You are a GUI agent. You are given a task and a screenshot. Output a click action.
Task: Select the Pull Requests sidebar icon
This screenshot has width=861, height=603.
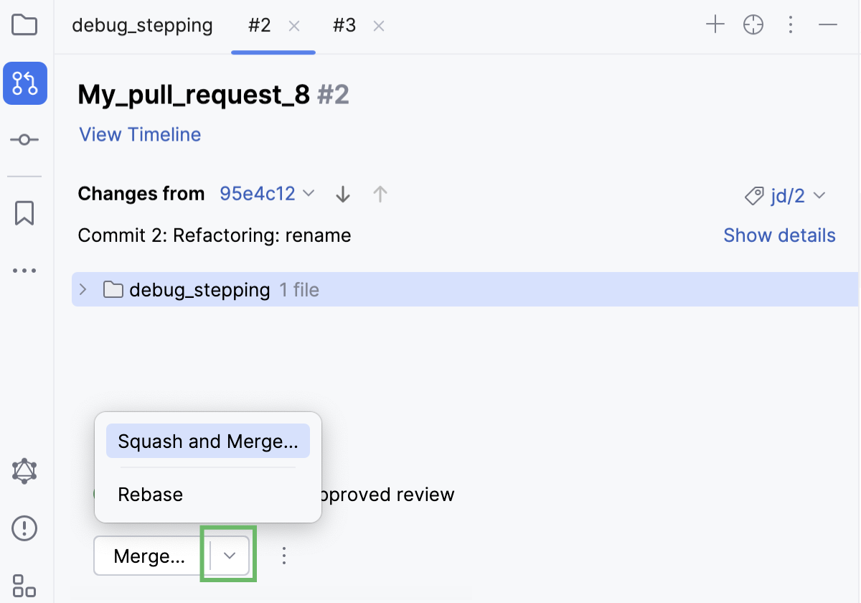click(x=25, y=83)
